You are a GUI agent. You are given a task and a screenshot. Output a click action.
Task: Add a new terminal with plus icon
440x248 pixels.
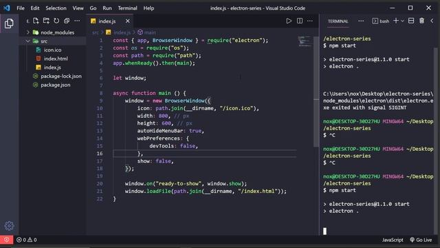click(396, 21)
